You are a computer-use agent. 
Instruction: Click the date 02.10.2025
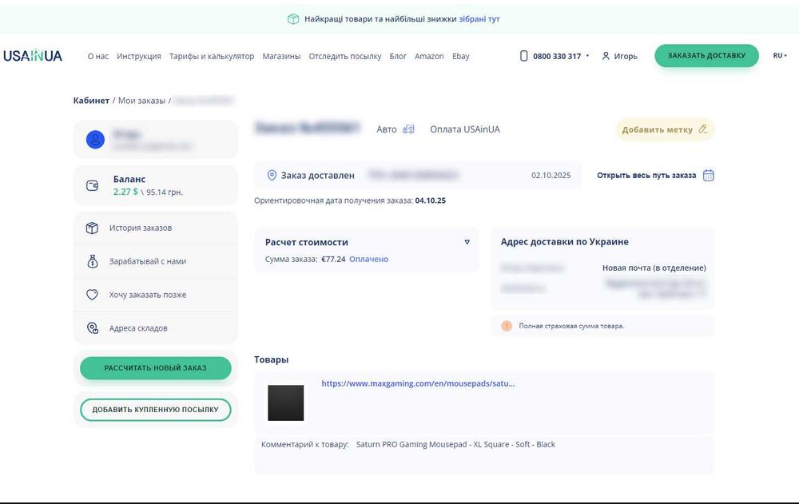(x=551, y=175)
